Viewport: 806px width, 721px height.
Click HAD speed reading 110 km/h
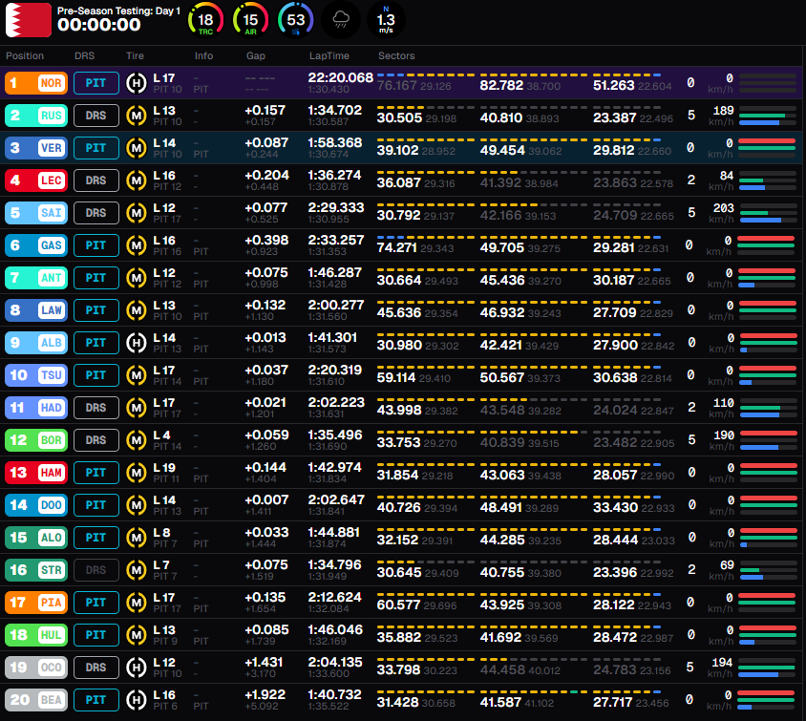pos(722,408)
